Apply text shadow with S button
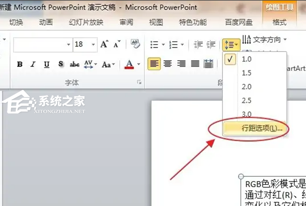Viewport: 306px width, 206px height. [61, 64]
